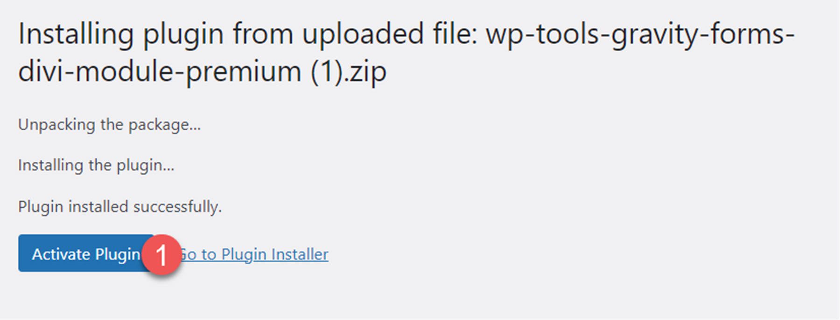Click the 'Installing the plugin…' status line
The width and height of the screenshot is (840, 320).
pos(96,165)
